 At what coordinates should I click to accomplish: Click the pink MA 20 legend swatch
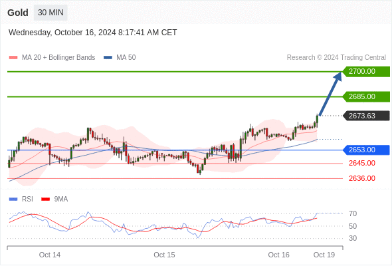[x=13, y=58]
